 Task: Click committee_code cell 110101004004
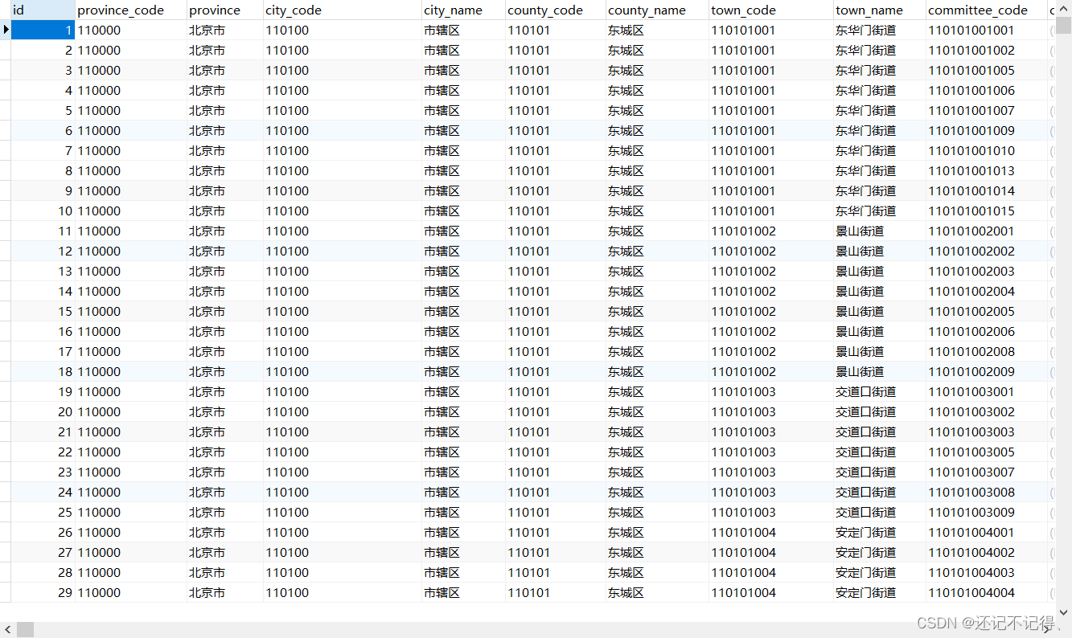[987, 592]
